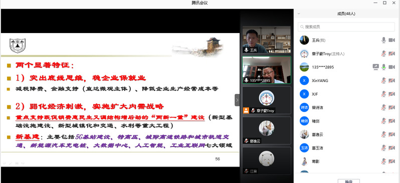
Task: Click into the 搜索成员 search field
Action: pyautogui.click(x=346, y=26)
